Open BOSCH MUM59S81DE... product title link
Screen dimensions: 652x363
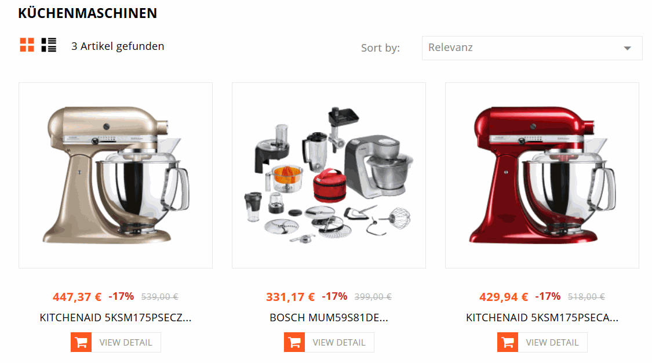click(x=329, y=318)
